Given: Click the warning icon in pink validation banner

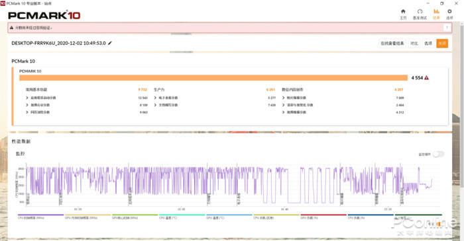Looking at the screenshot, I should (11, 28).
